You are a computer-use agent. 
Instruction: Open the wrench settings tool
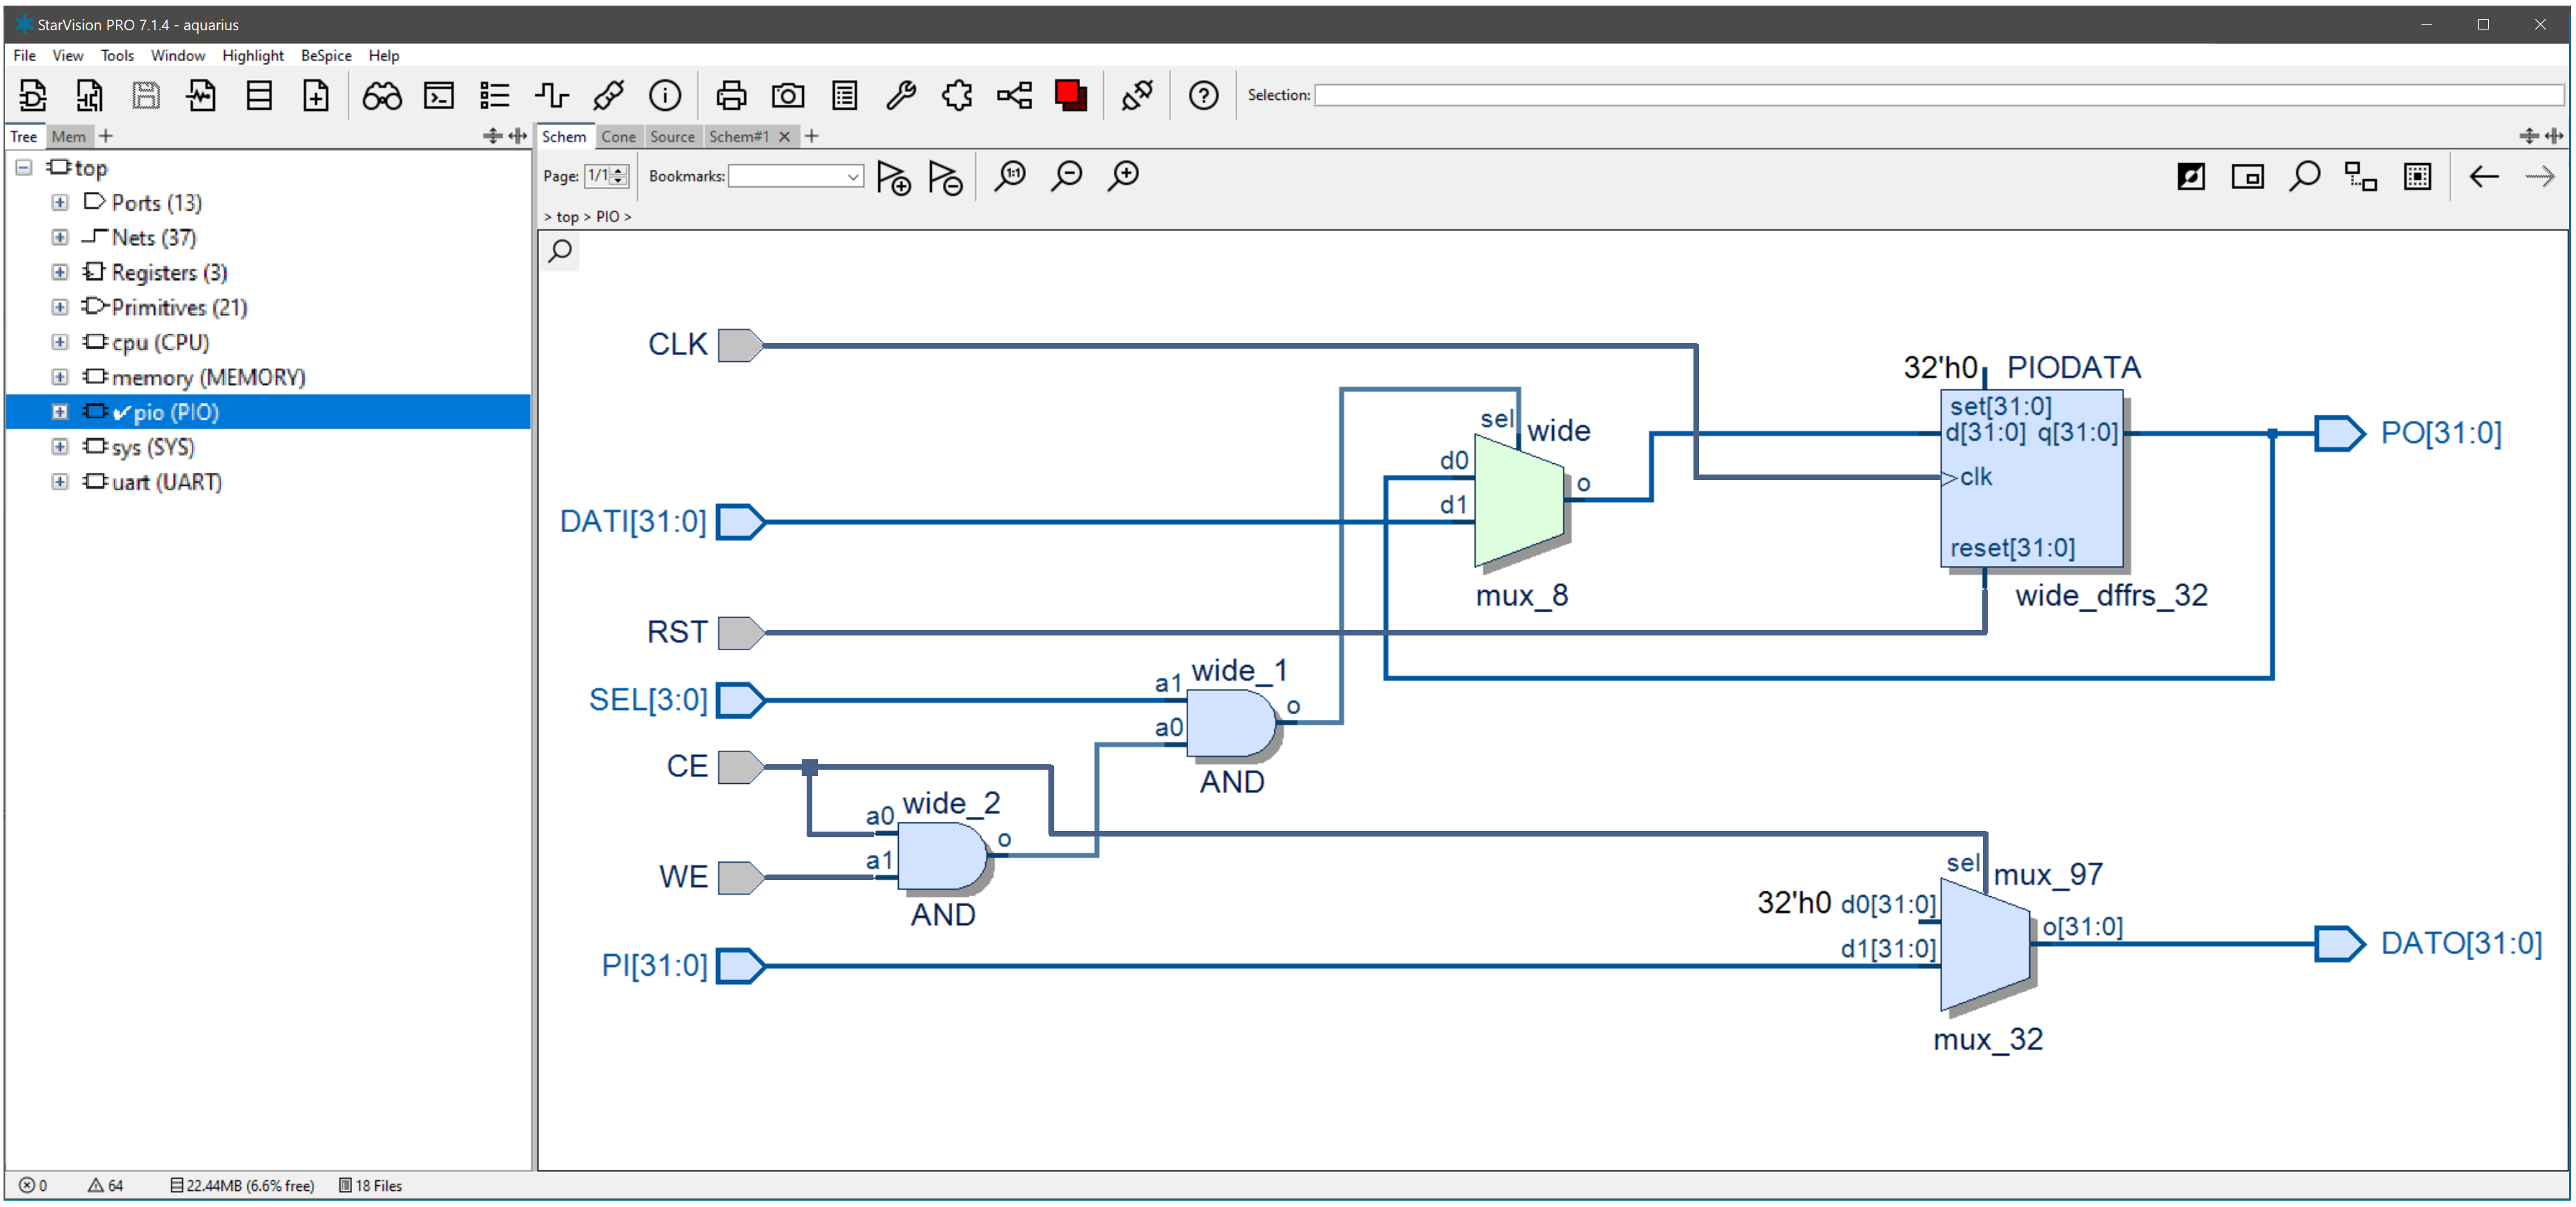coord(901,95)
